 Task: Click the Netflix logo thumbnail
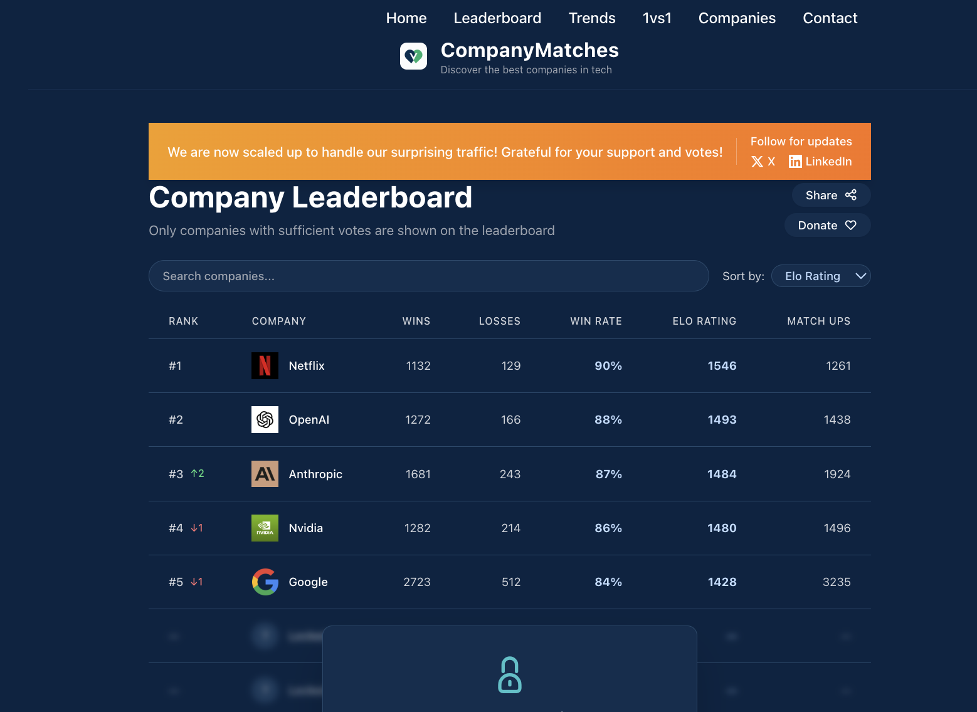coord(265,365)
